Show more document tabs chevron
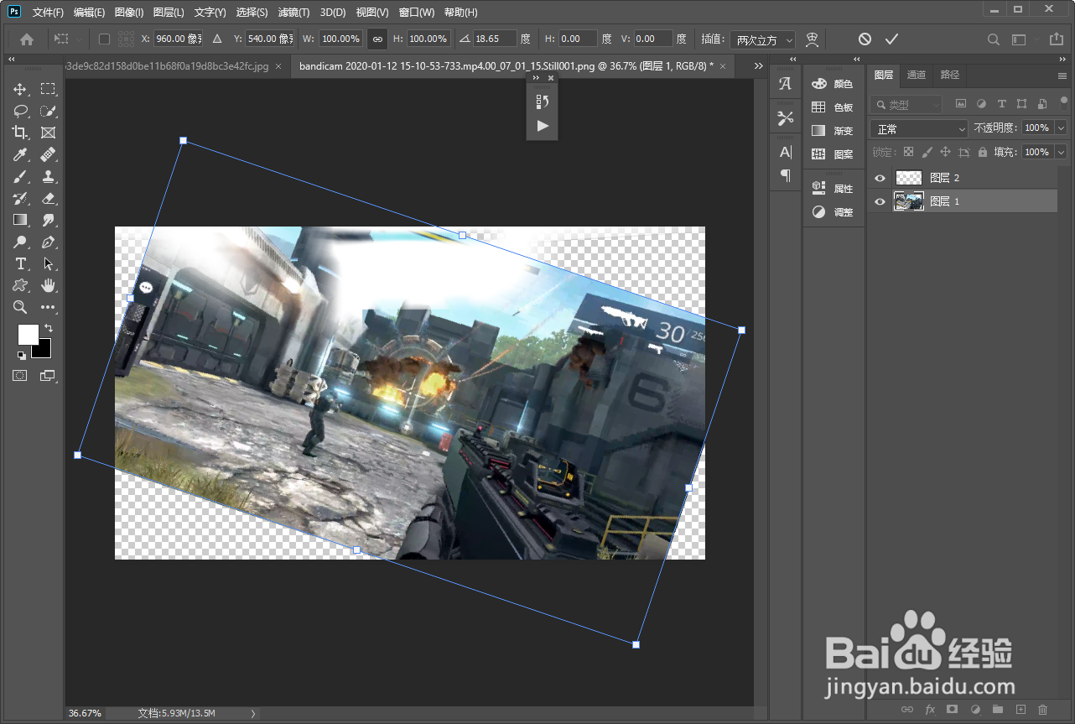 tap(758, 65)
